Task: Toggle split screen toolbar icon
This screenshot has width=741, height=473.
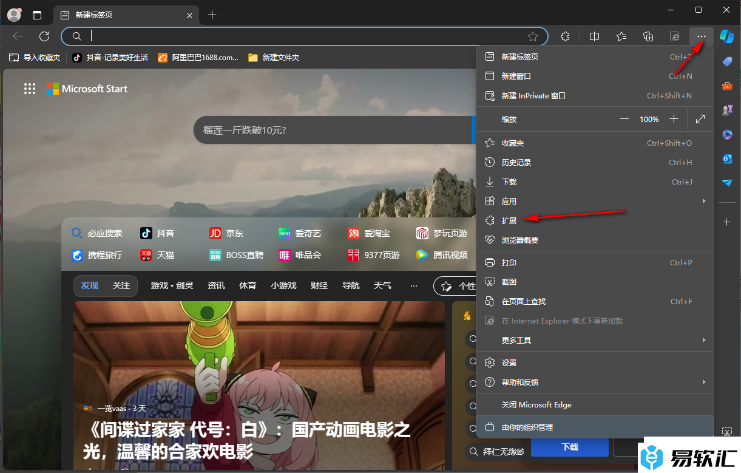Action: coord(595,36)
